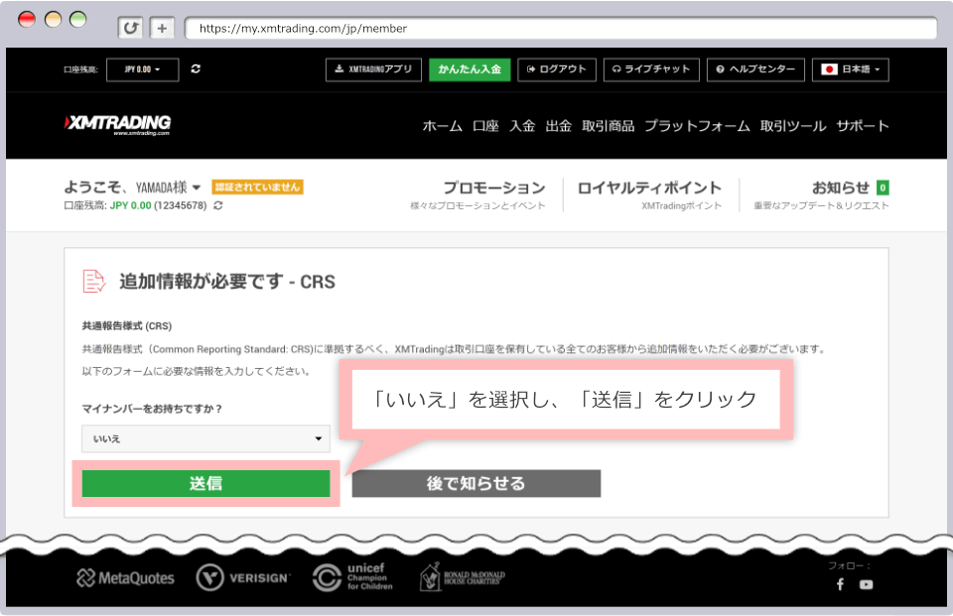Click the yellow minimize window button
This screenshot has width=953, height=616.
pyautogui.click(x=53, y=19)
